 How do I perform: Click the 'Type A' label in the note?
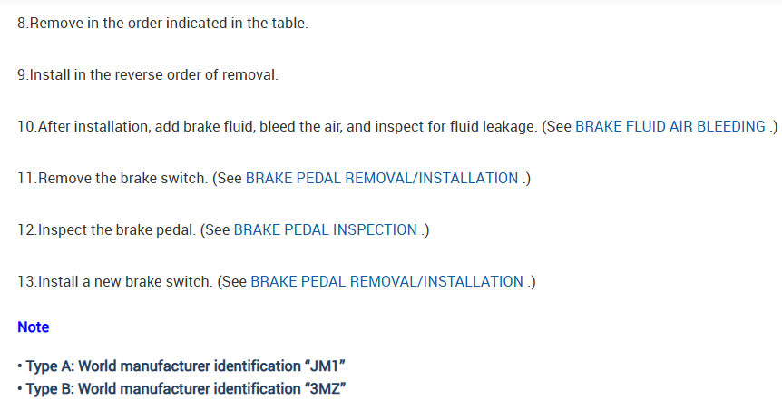pyautogui.click(x=49, y=366)
